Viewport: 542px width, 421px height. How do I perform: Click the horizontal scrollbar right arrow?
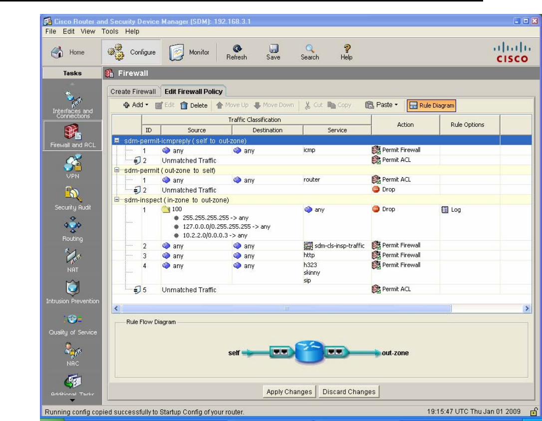[x=527, y=308]
